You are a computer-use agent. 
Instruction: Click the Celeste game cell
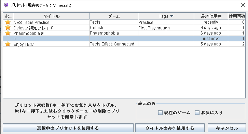[x=114, y=28]
